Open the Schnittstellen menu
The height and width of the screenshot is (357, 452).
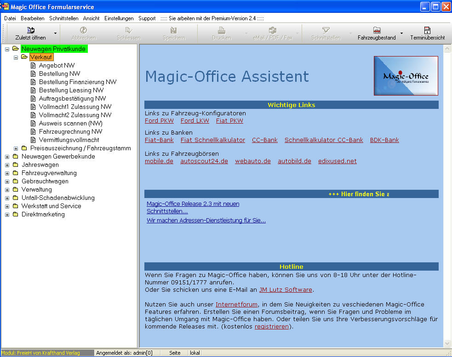pos(64,18)
